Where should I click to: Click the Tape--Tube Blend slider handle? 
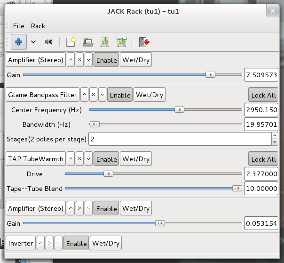[237, 189]
